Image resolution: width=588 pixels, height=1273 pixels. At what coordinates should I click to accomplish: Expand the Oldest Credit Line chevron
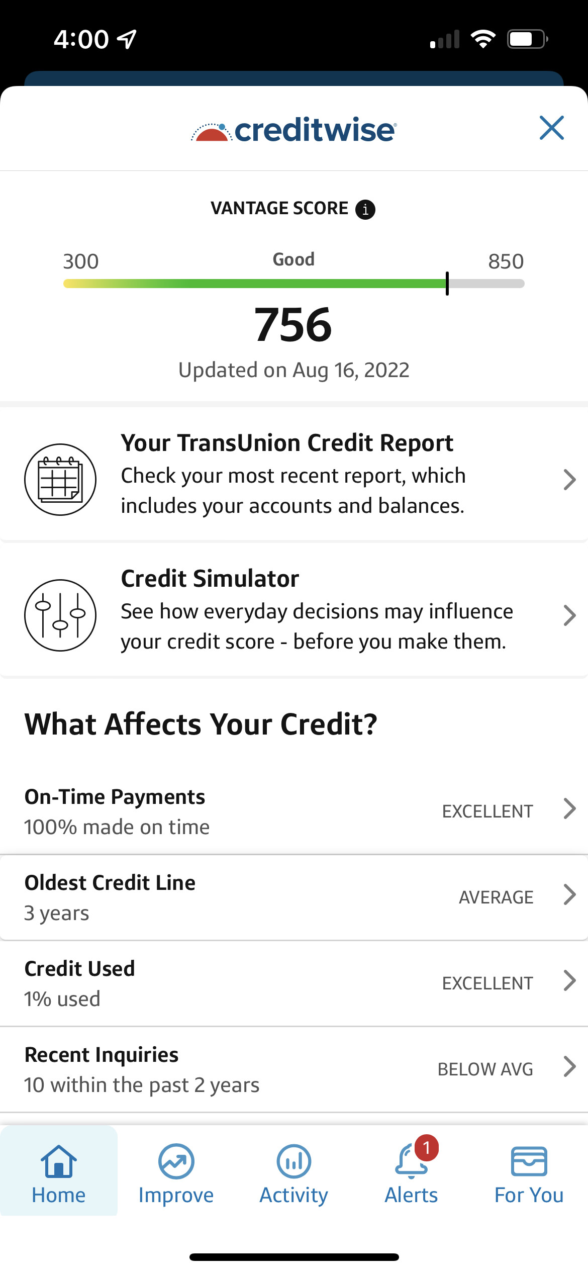(569, 895)
